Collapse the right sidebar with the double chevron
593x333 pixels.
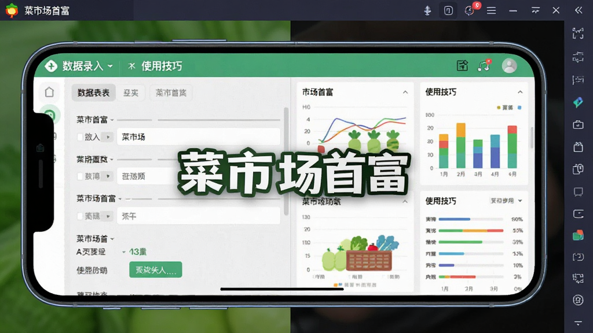point(579,10)
